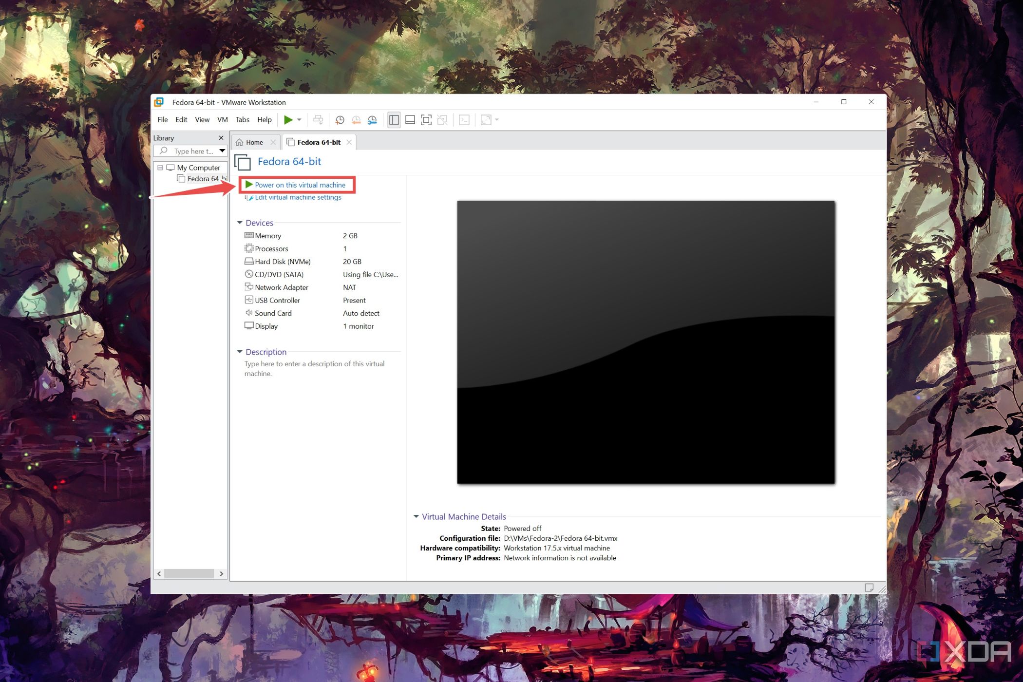Maximize the VMware Workstation window
1023x682 pixels.
844,102
